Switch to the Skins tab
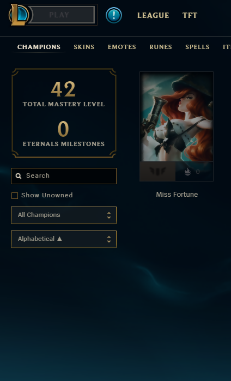 pyautogui.click(x=84, y=47)
